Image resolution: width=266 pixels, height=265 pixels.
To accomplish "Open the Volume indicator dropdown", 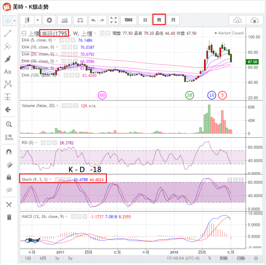I will (57, 106).
